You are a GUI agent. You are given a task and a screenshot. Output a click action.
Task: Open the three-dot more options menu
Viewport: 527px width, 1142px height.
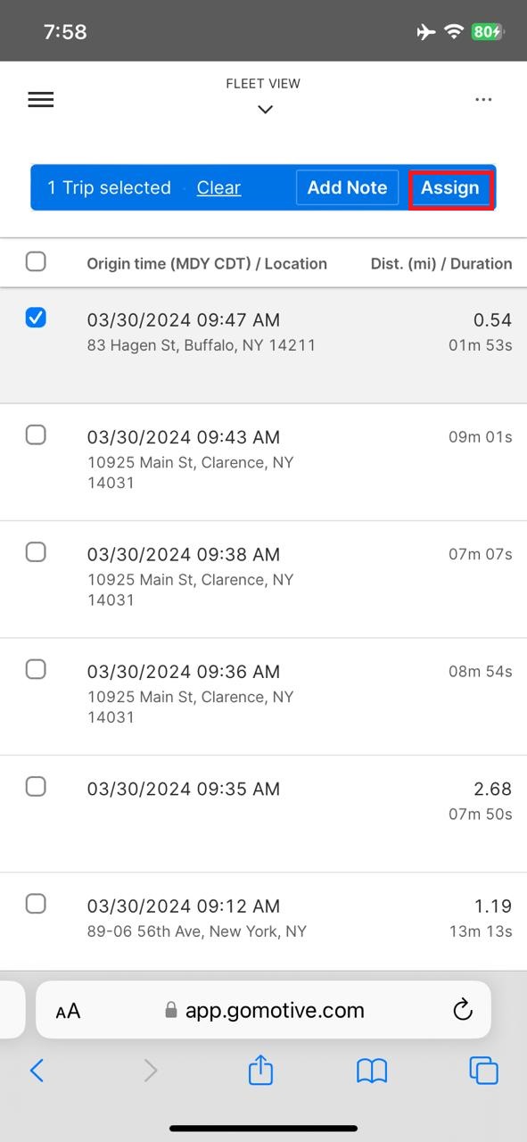click(x=483, y=100)
